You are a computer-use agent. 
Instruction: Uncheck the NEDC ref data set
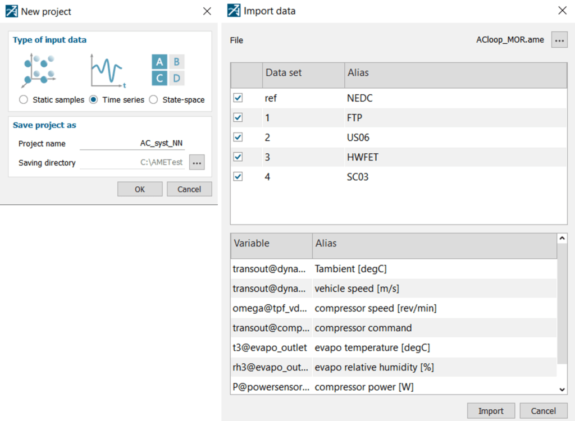(x=238, y=98)
